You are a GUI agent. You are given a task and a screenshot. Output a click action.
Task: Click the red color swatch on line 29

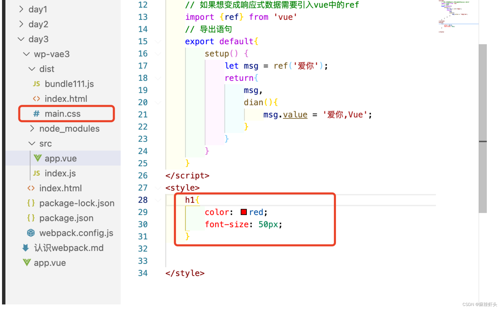[x=244, y=212]
